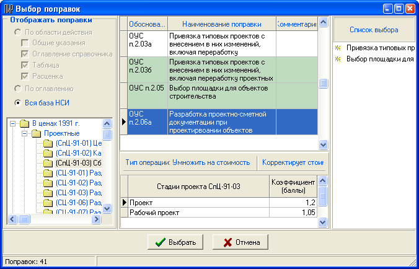Click the 'В ценах 1991 г.' folder icon

coord(25,123)
